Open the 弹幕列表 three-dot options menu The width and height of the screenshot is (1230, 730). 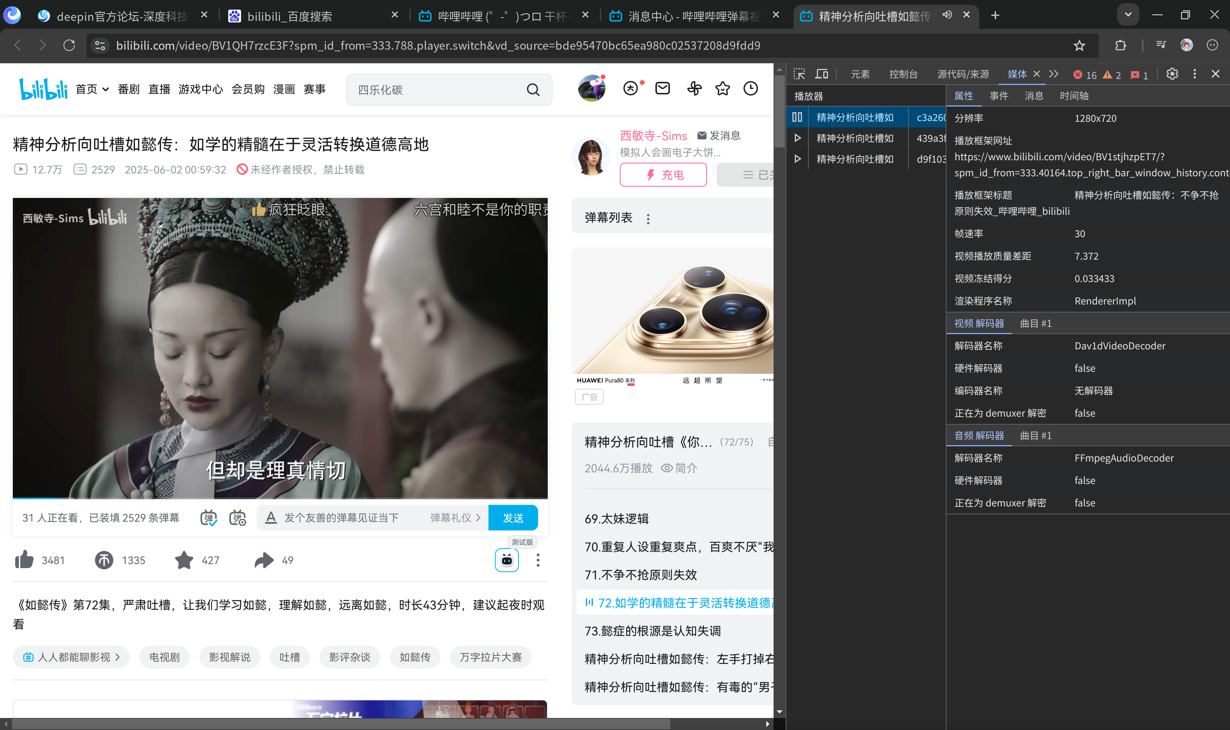pos(648,219)
